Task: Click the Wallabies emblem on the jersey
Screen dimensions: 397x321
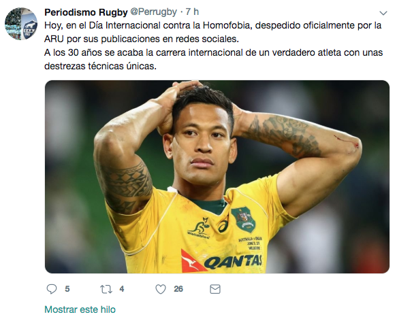Action: pyautogui.click(x=199, y=229)
